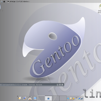
Task: Maximize the Konsole terminal window
Action: [x=60, y=85]
